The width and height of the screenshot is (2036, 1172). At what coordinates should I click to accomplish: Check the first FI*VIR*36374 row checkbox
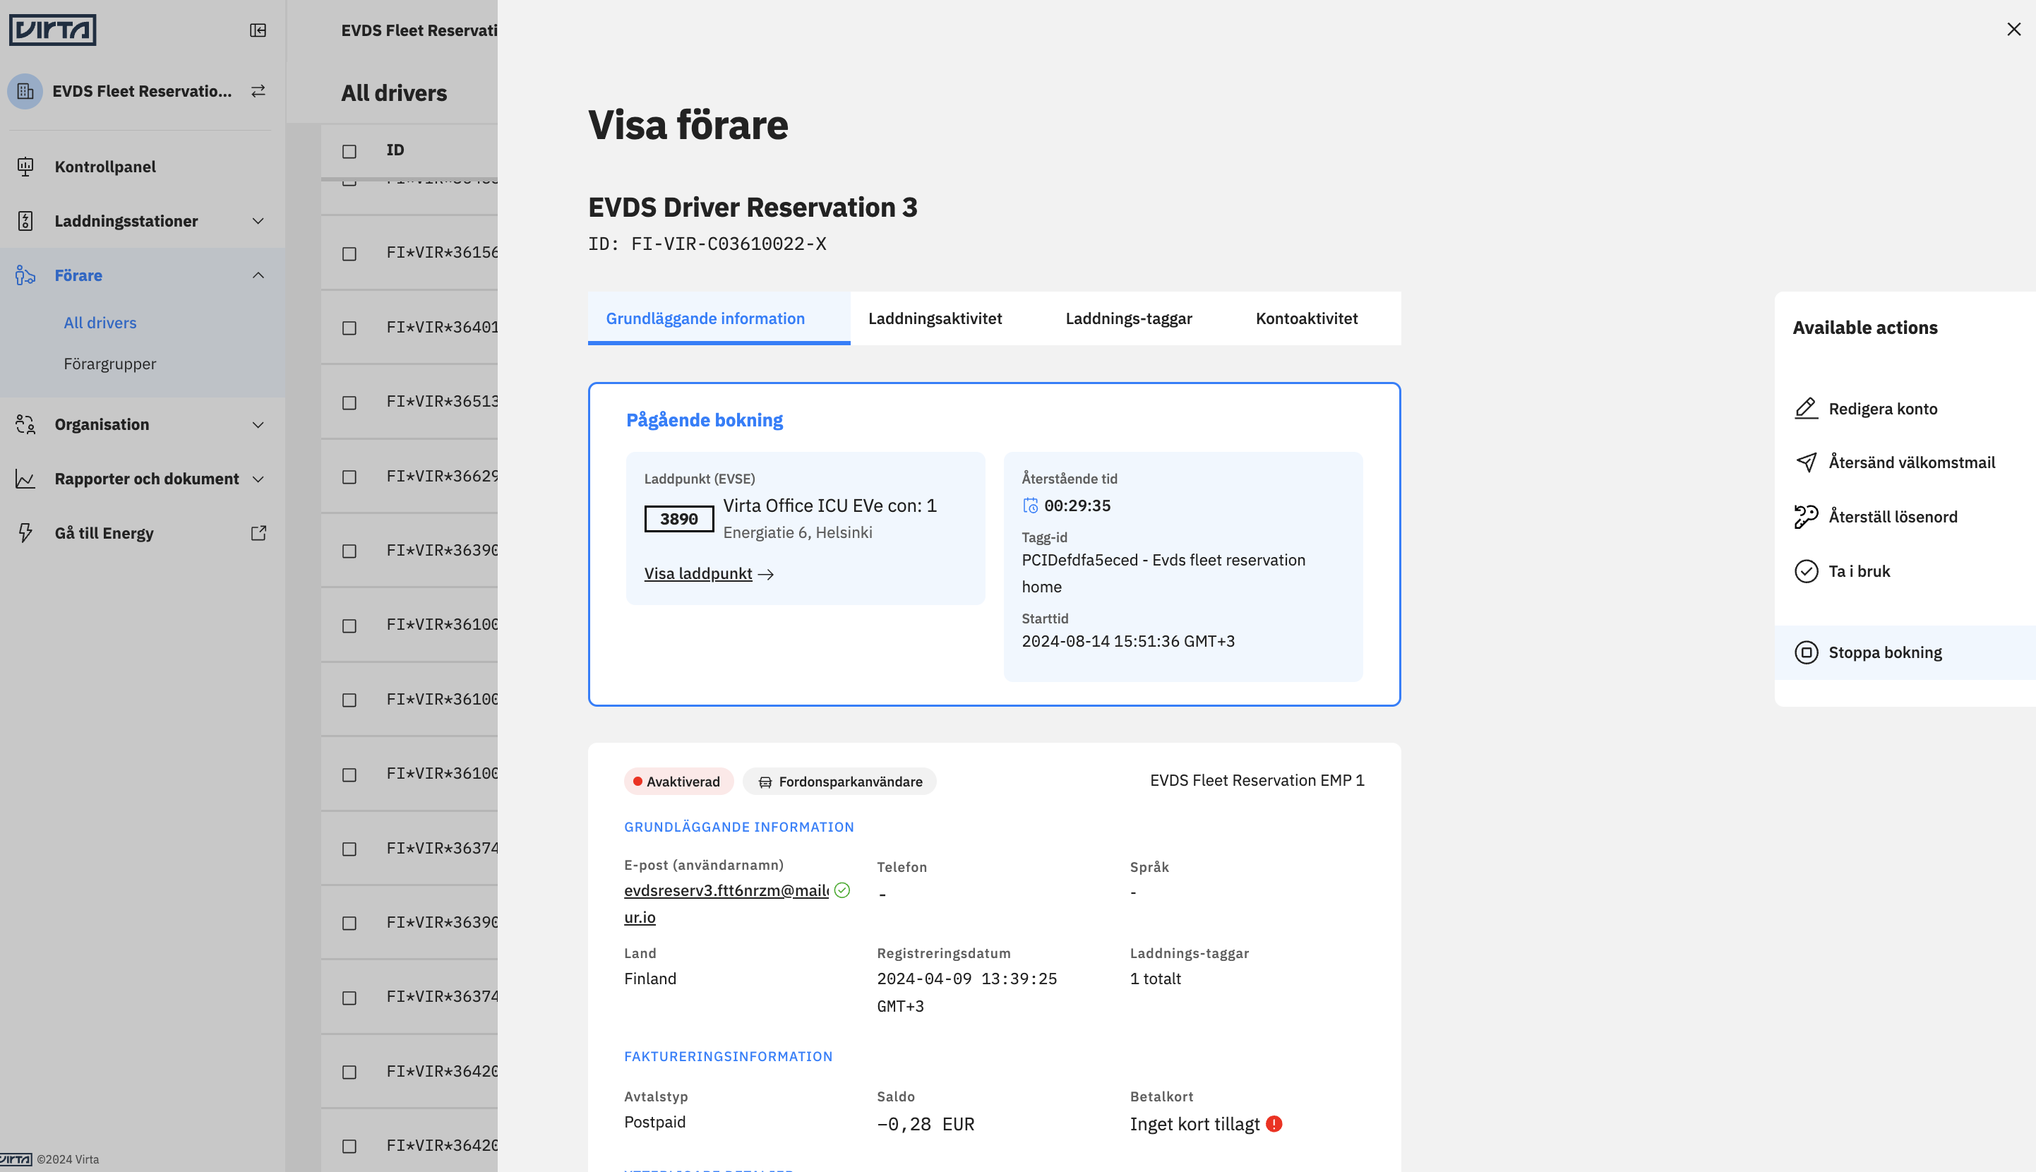[349, 849]
